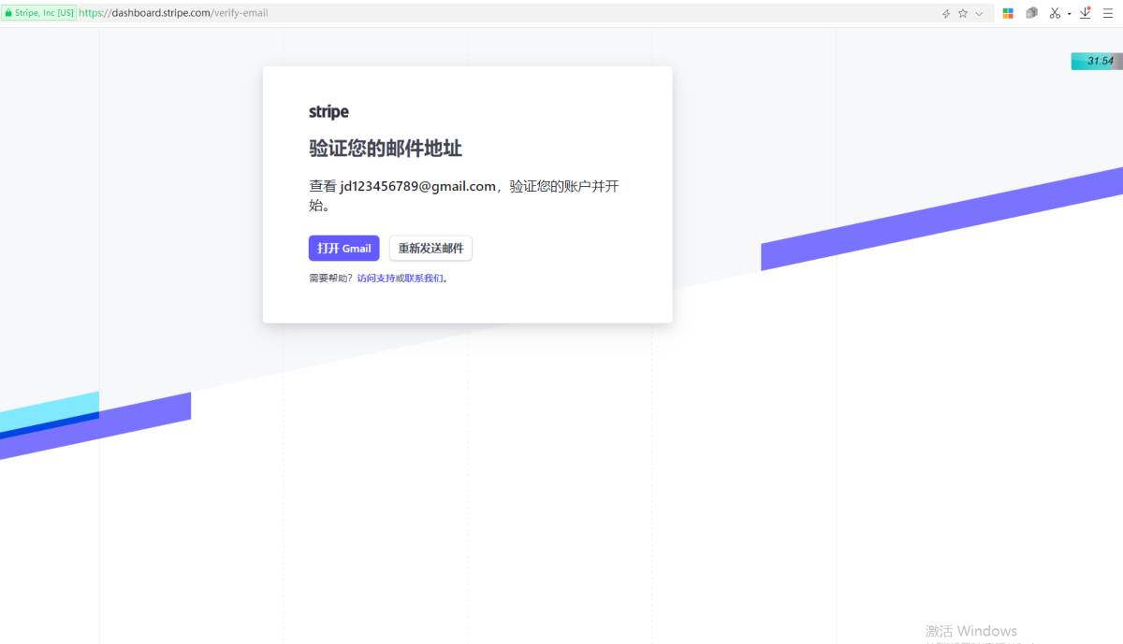
Task: Click the colorful grid extension icon
Action: pyautogui.click(x=1008, y=13)
